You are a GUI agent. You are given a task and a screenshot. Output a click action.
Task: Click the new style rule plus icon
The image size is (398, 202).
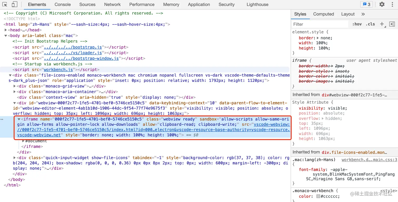coord(382,24)
